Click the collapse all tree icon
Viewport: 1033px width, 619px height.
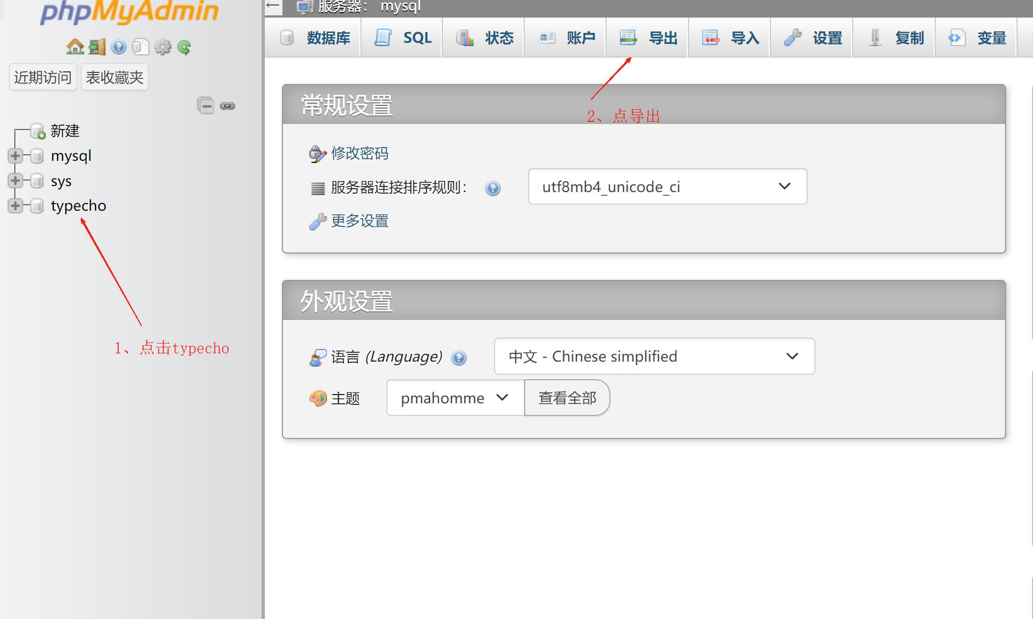206,105
